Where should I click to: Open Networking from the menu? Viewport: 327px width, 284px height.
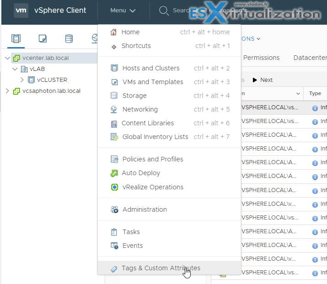(x=169, y=109)
